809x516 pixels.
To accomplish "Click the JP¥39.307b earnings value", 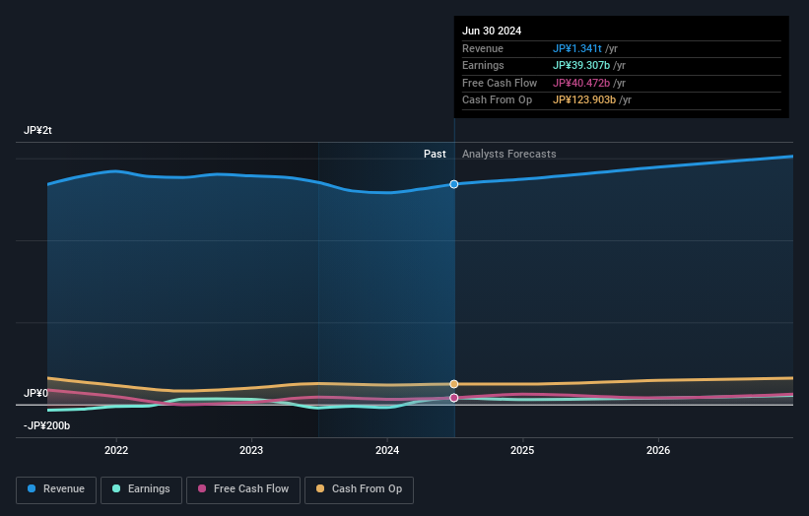I will click(x=581, y=65).
